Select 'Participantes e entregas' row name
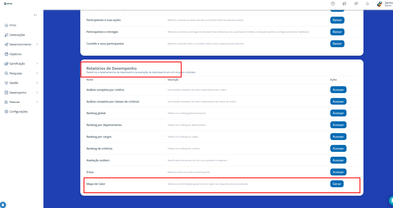This screenshot has height=208, width=393. (x=102, y=32)
